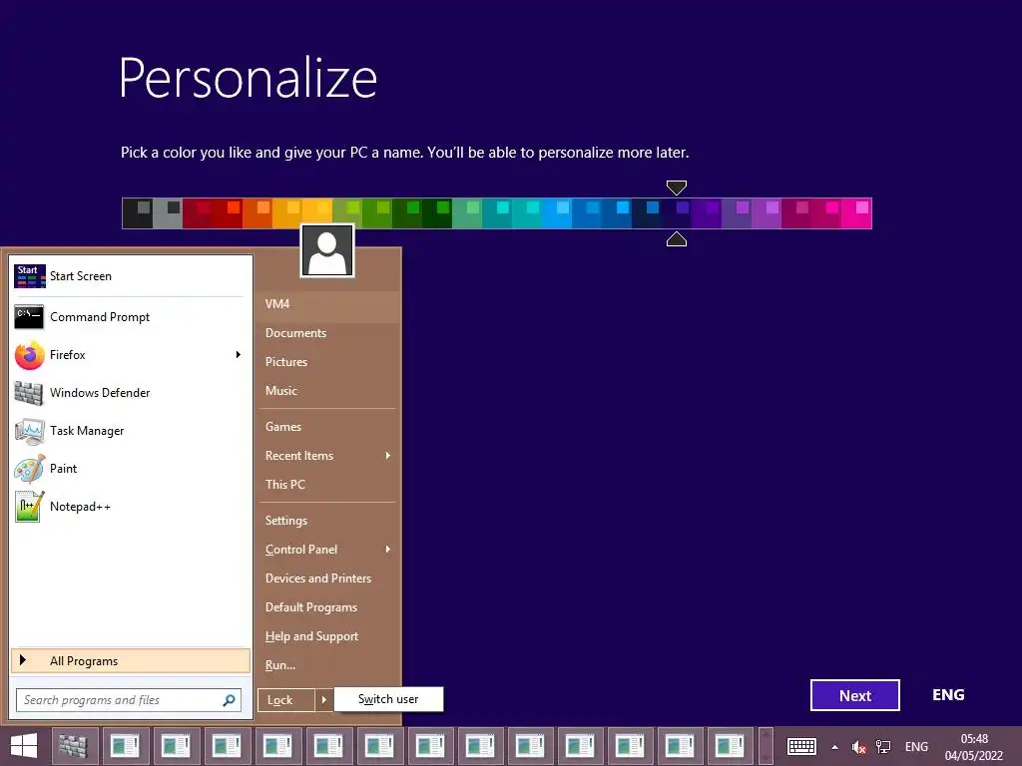Choose Switch user option
1022x766 pixels.
pyautogui.click(x=388, y=699)
